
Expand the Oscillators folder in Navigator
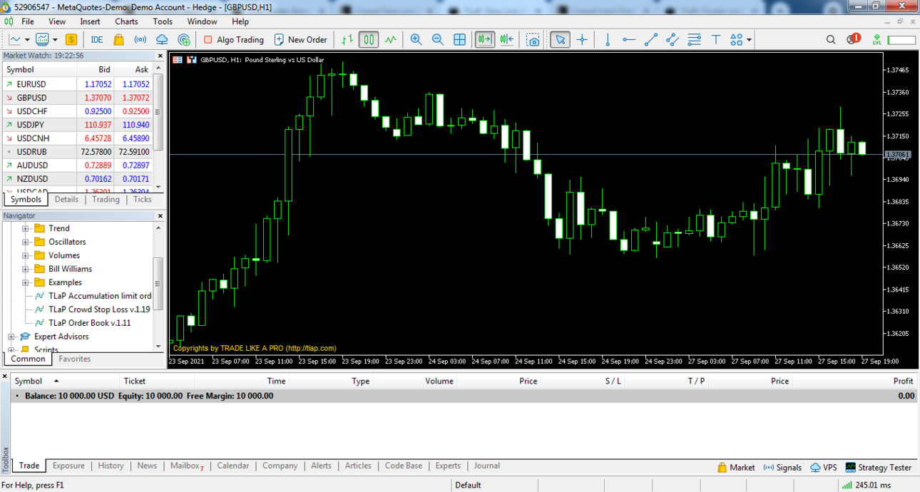[26, 242]
